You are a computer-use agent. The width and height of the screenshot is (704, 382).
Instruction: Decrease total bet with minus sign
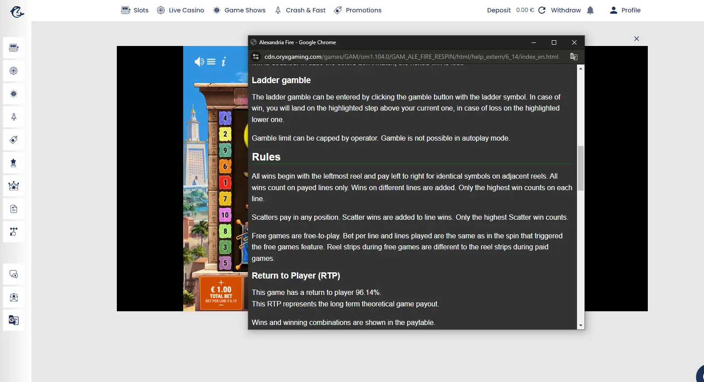[221, 305]
